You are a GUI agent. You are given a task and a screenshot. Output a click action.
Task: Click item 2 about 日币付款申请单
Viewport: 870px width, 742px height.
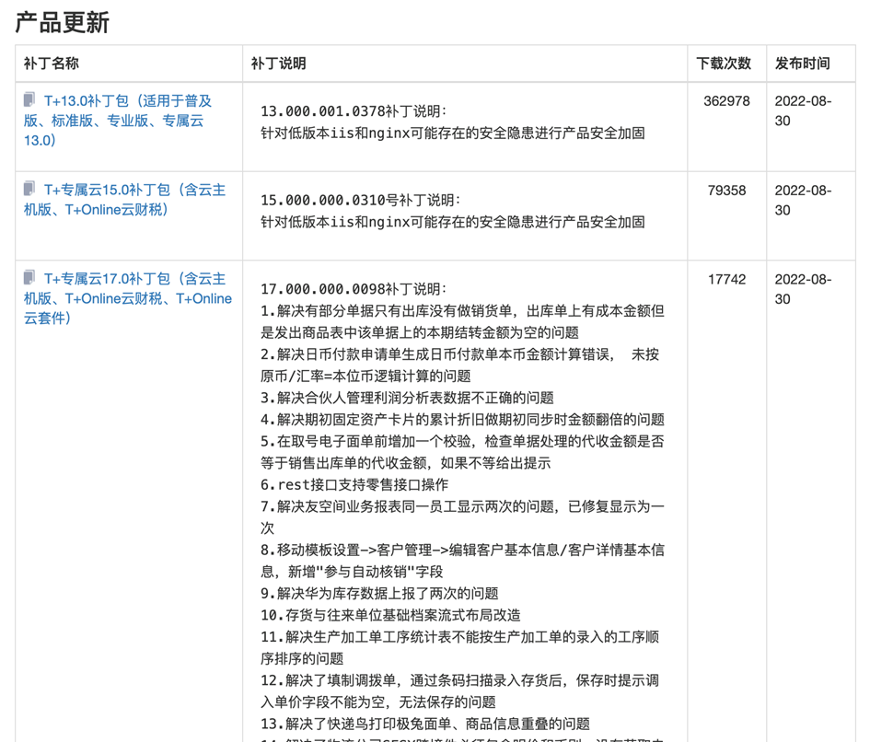click(x=460, y=365)
